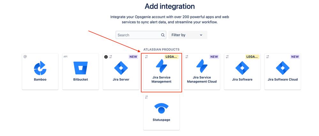
Task: Select the Bitbucket card label
Action: pyautogui.click(x=80, y=80)
